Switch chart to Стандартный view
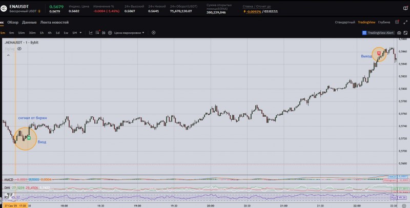 click(x=344, y=22)
